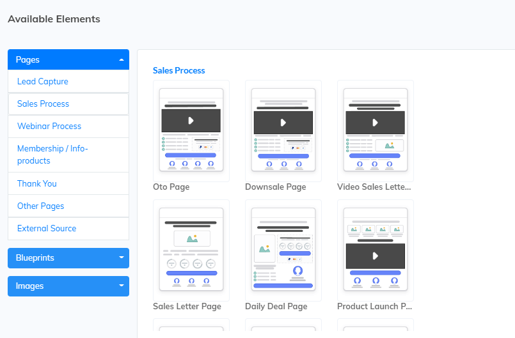Viewport: 515px width, 338px height.
Task: Open the Sales Process category
Action: coord(44,104)
